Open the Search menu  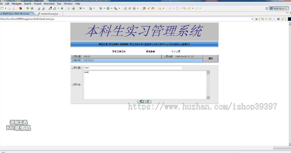point(28,4)
